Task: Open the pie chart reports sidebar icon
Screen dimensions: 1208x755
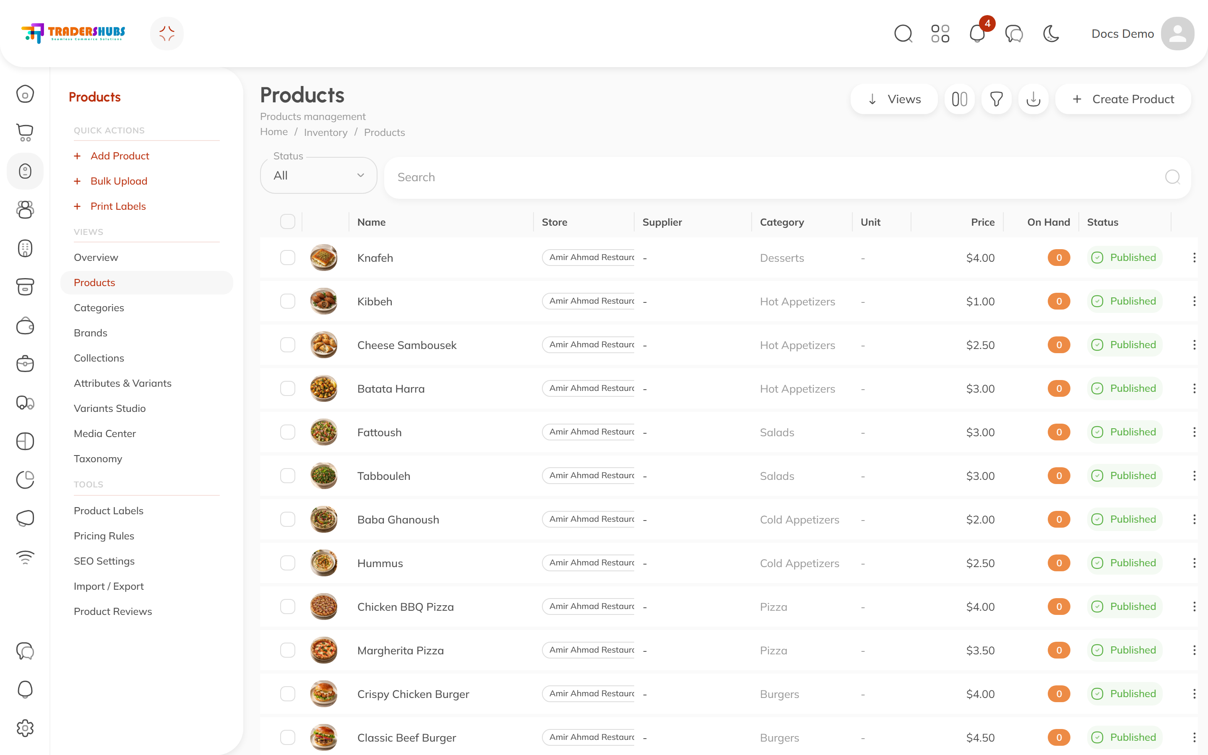Action: (x=25, y=480)
